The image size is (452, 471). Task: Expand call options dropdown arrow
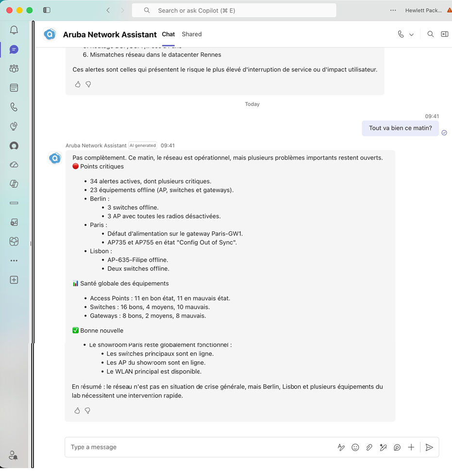coord(411,34)
